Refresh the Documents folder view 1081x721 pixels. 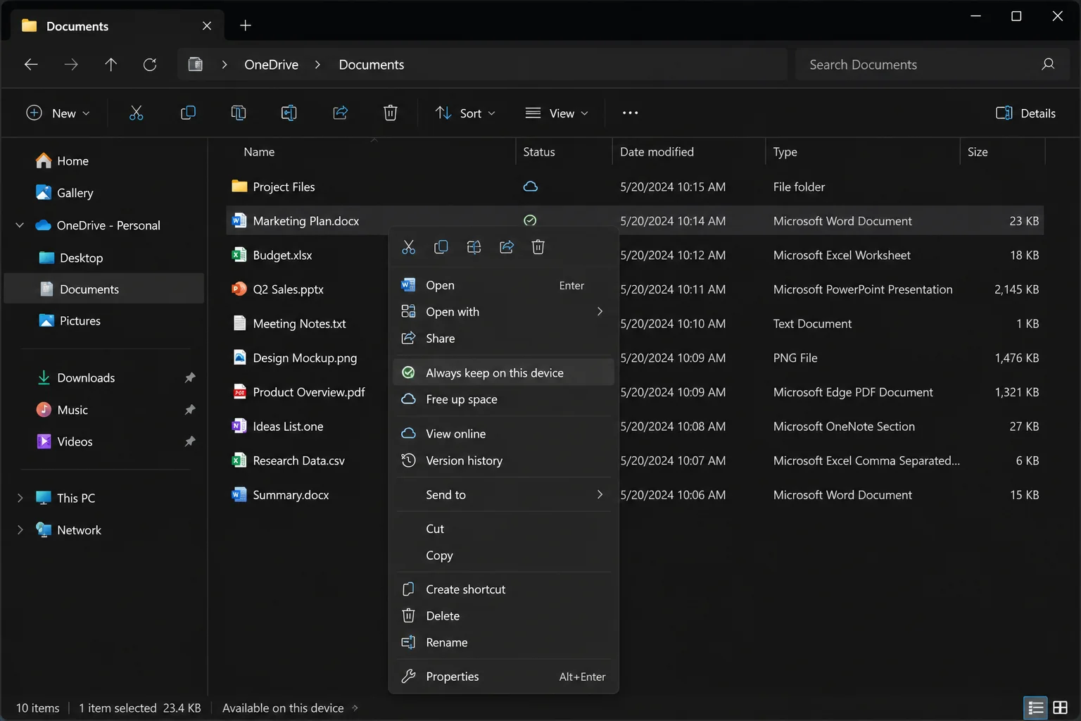coord(150,65)
